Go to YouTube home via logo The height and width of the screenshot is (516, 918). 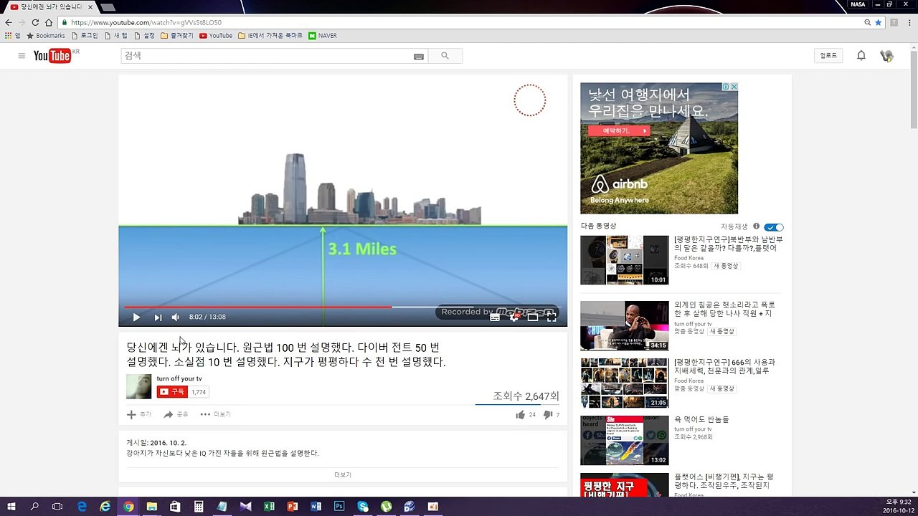tap(52, 56)
